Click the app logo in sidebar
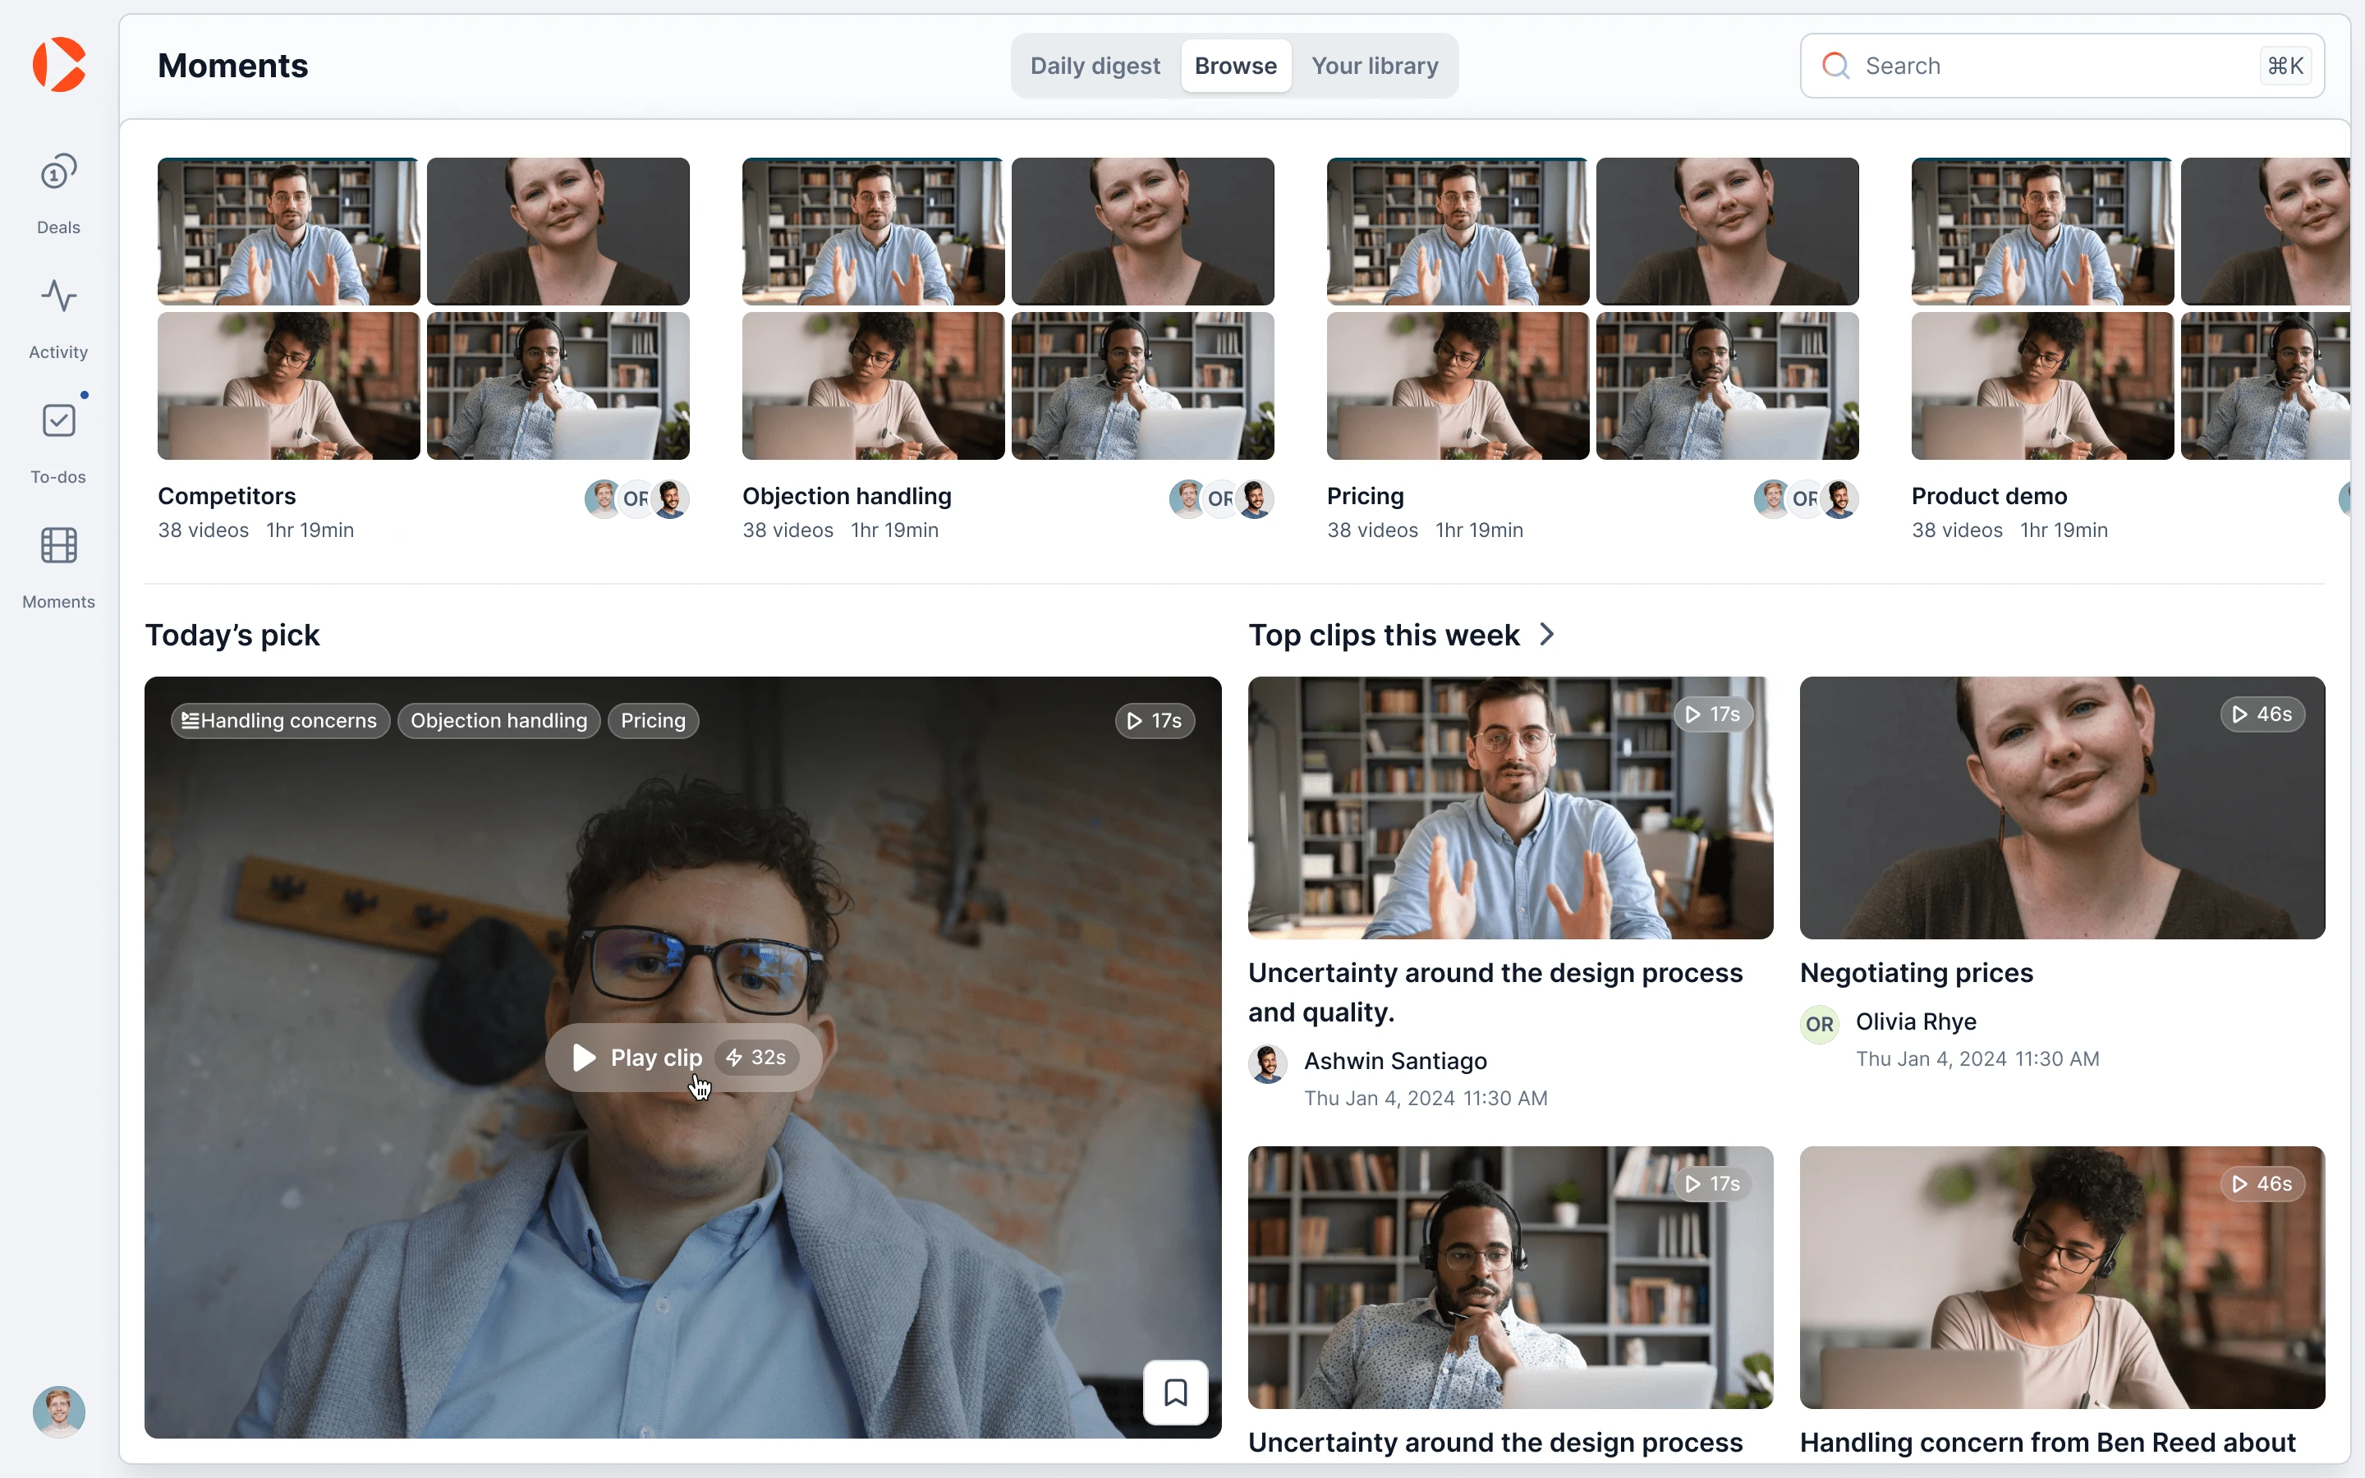Viewport: 2365px width, 1478px height. click(58, 65)
